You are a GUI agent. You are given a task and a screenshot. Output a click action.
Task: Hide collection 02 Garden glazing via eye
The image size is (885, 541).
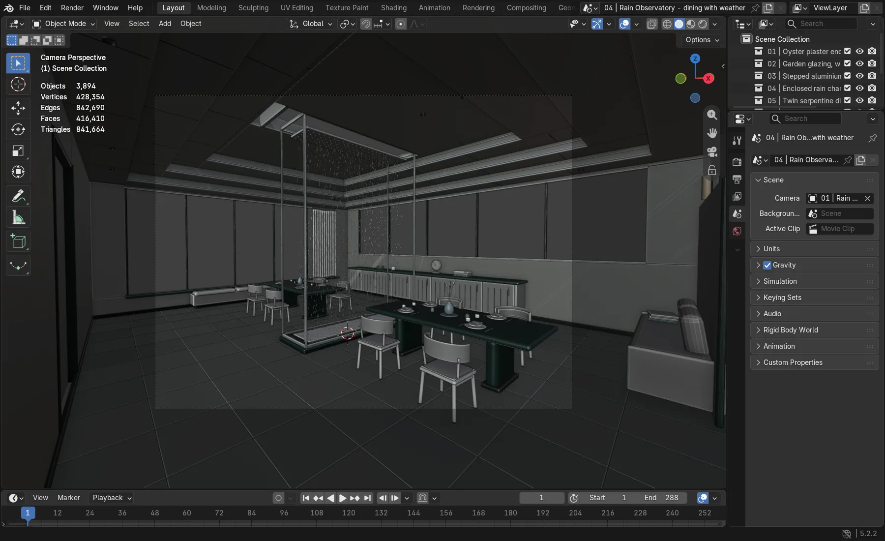[x=859, y=63]
